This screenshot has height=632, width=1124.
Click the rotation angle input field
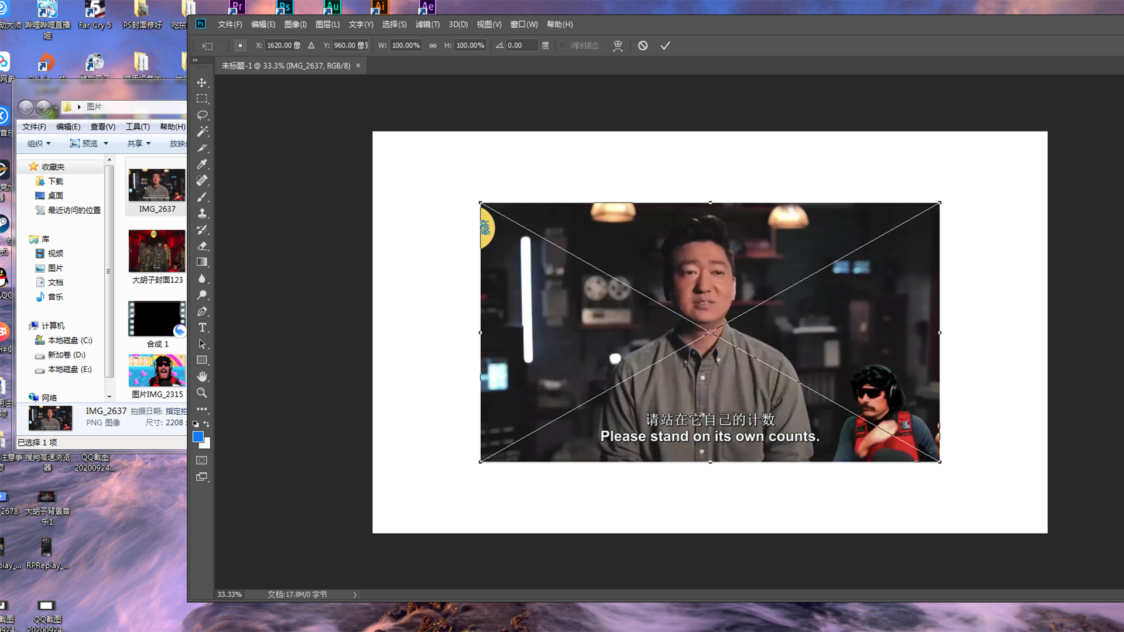(x=521, y=45)
